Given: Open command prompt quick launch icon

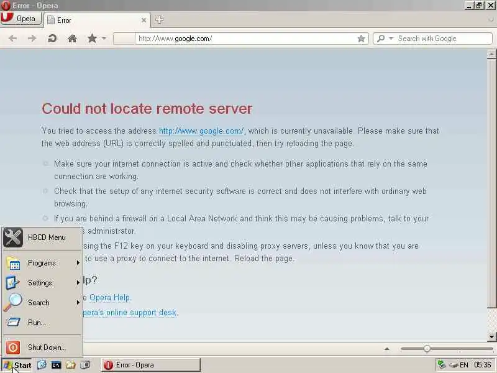Looking at the screenshot, I should 56,365.
